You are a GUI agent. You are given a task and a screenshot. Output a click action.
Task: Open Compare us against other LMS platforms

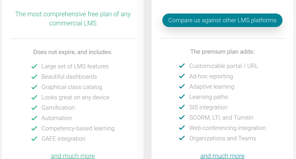click(222, 20)
